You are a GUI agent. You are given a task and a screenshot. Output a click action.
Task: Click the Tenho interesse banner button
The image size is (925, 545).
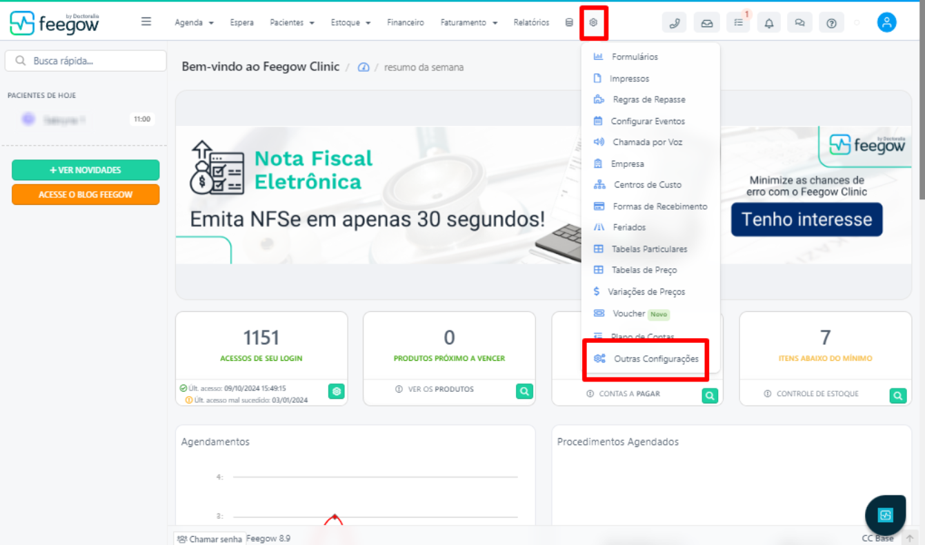click(x=806, y=219)
